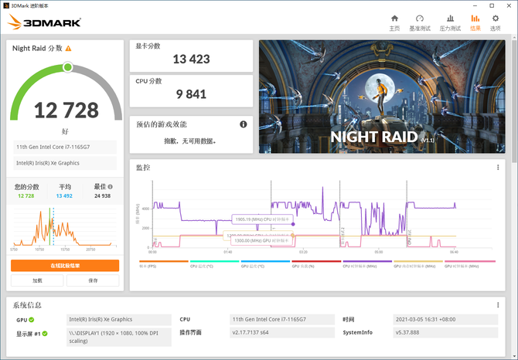
Task: Open the three-dot menu of system info panel
Action: pos(498,305)
